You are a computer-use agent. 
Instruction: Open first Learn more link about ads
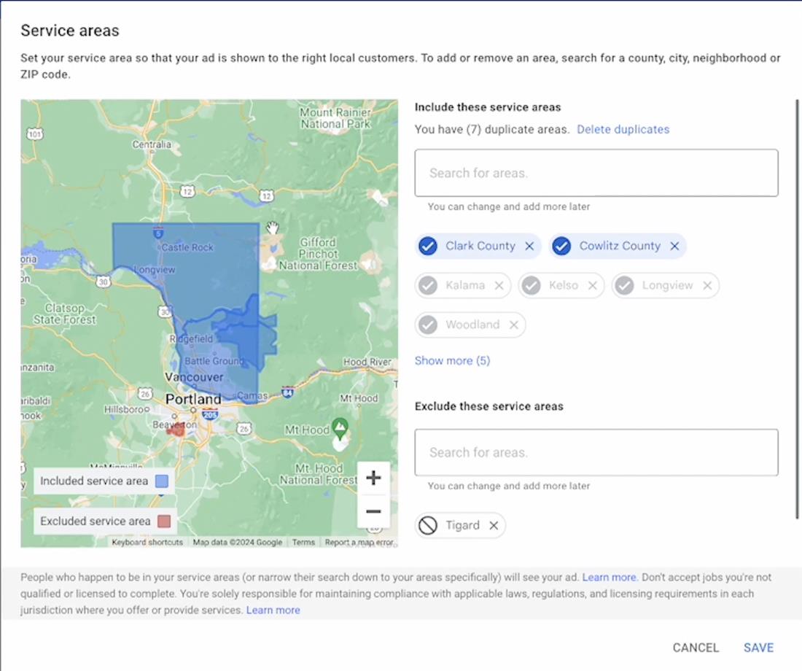tap(610, 578)
